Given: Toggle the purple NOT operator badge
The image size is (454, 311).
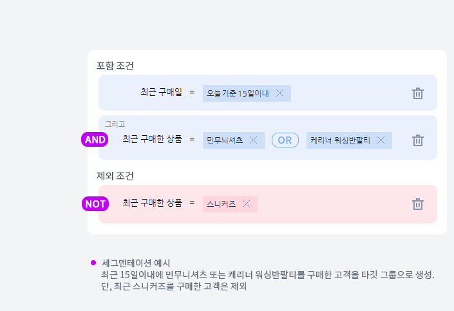Looking at the screenshot, I should [95, 204].
